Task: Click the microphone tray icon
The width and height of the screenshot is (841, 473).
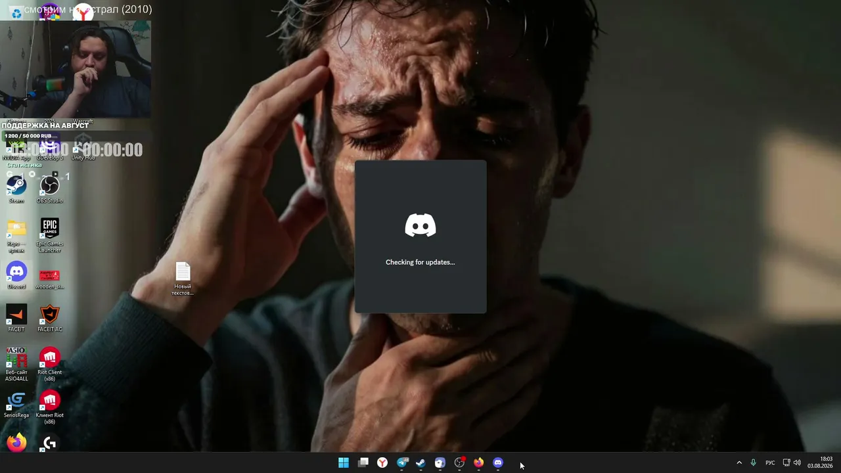Action: (753, 463)
